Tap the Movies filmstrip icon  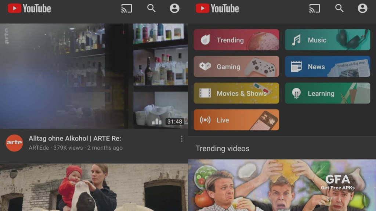205,93
